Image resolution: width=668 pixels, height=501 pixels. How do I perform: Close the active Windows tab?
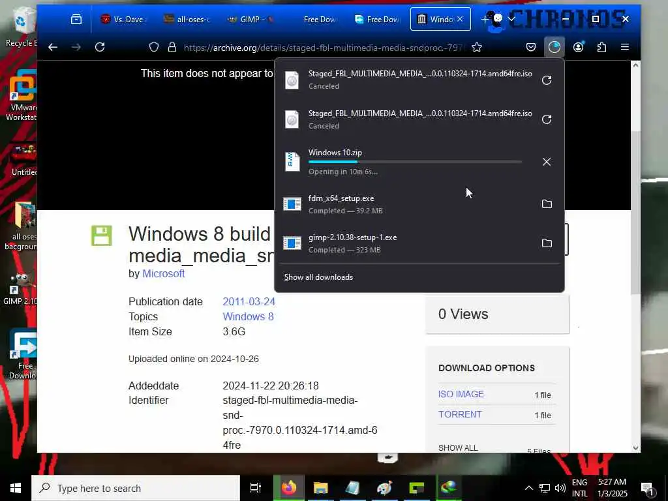[x=460, y=19]
